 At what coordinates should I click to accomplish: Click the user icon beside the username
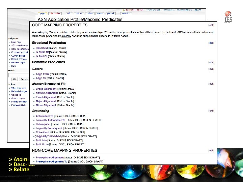(124, 10)
